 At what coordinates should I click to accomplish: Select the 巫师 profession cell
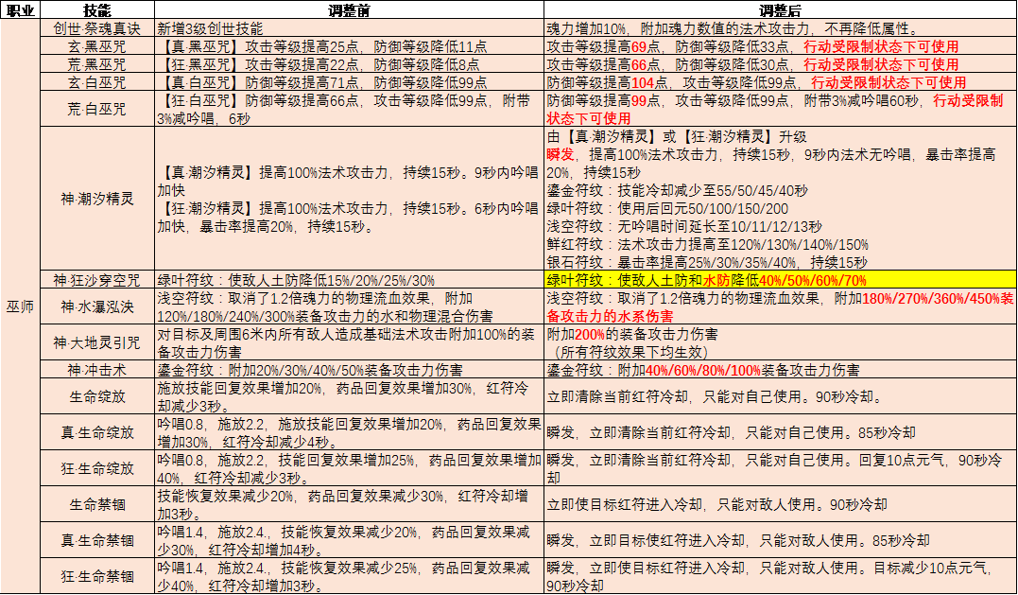(x=20, y=306)
